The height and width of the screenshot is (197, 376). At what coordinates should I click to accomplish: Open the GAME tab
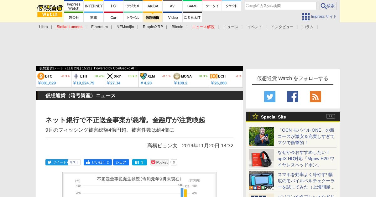coord(192,6)
